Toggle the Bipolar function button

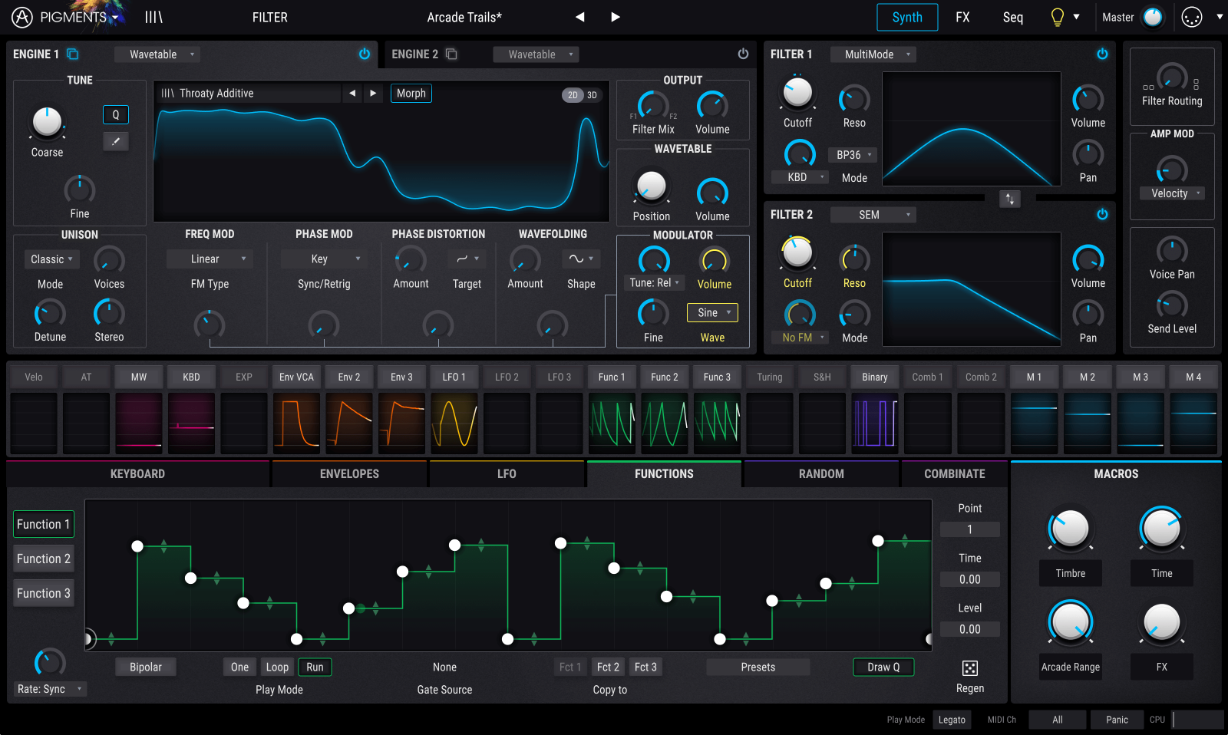tap(146, 667)
